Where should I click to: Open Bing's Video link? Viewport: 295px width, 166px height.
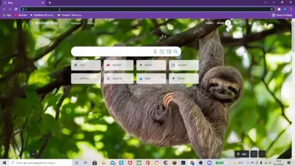[90, 23]
